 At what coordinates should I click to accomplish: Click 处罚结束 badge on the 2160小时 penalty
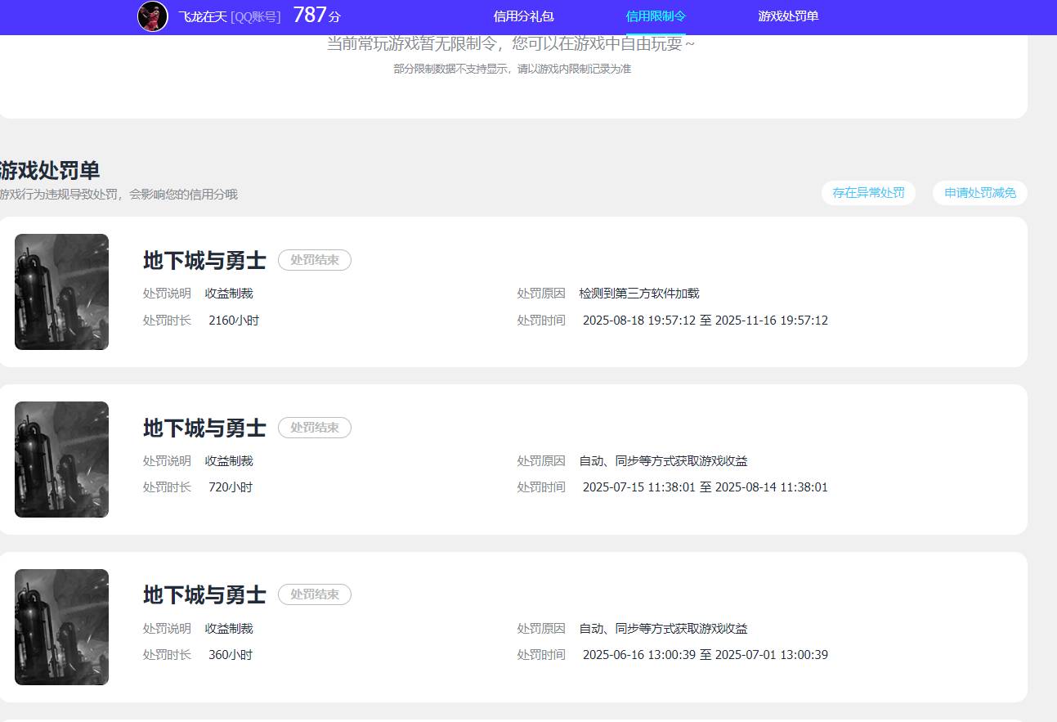315,260
